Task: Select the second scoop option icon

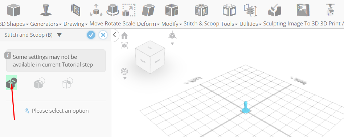Action: tap(39, 83)
